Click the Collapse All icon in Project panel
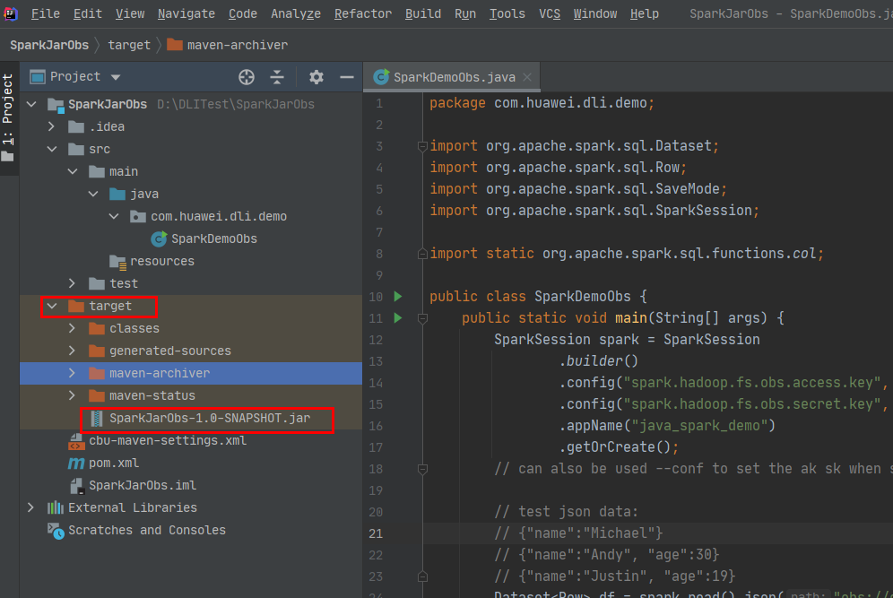 (277, 77)
